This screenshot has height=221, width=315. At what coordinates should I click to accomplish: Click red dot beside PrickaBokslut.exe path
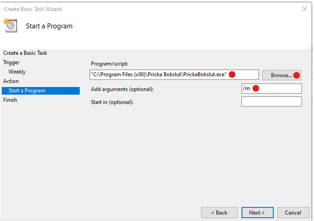(232, 75)
